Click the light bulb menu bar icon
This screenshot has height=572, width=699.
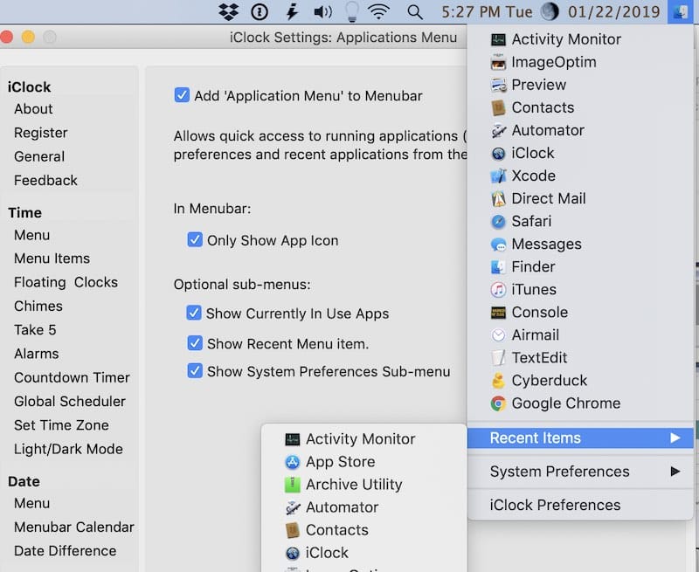(352, 12)
